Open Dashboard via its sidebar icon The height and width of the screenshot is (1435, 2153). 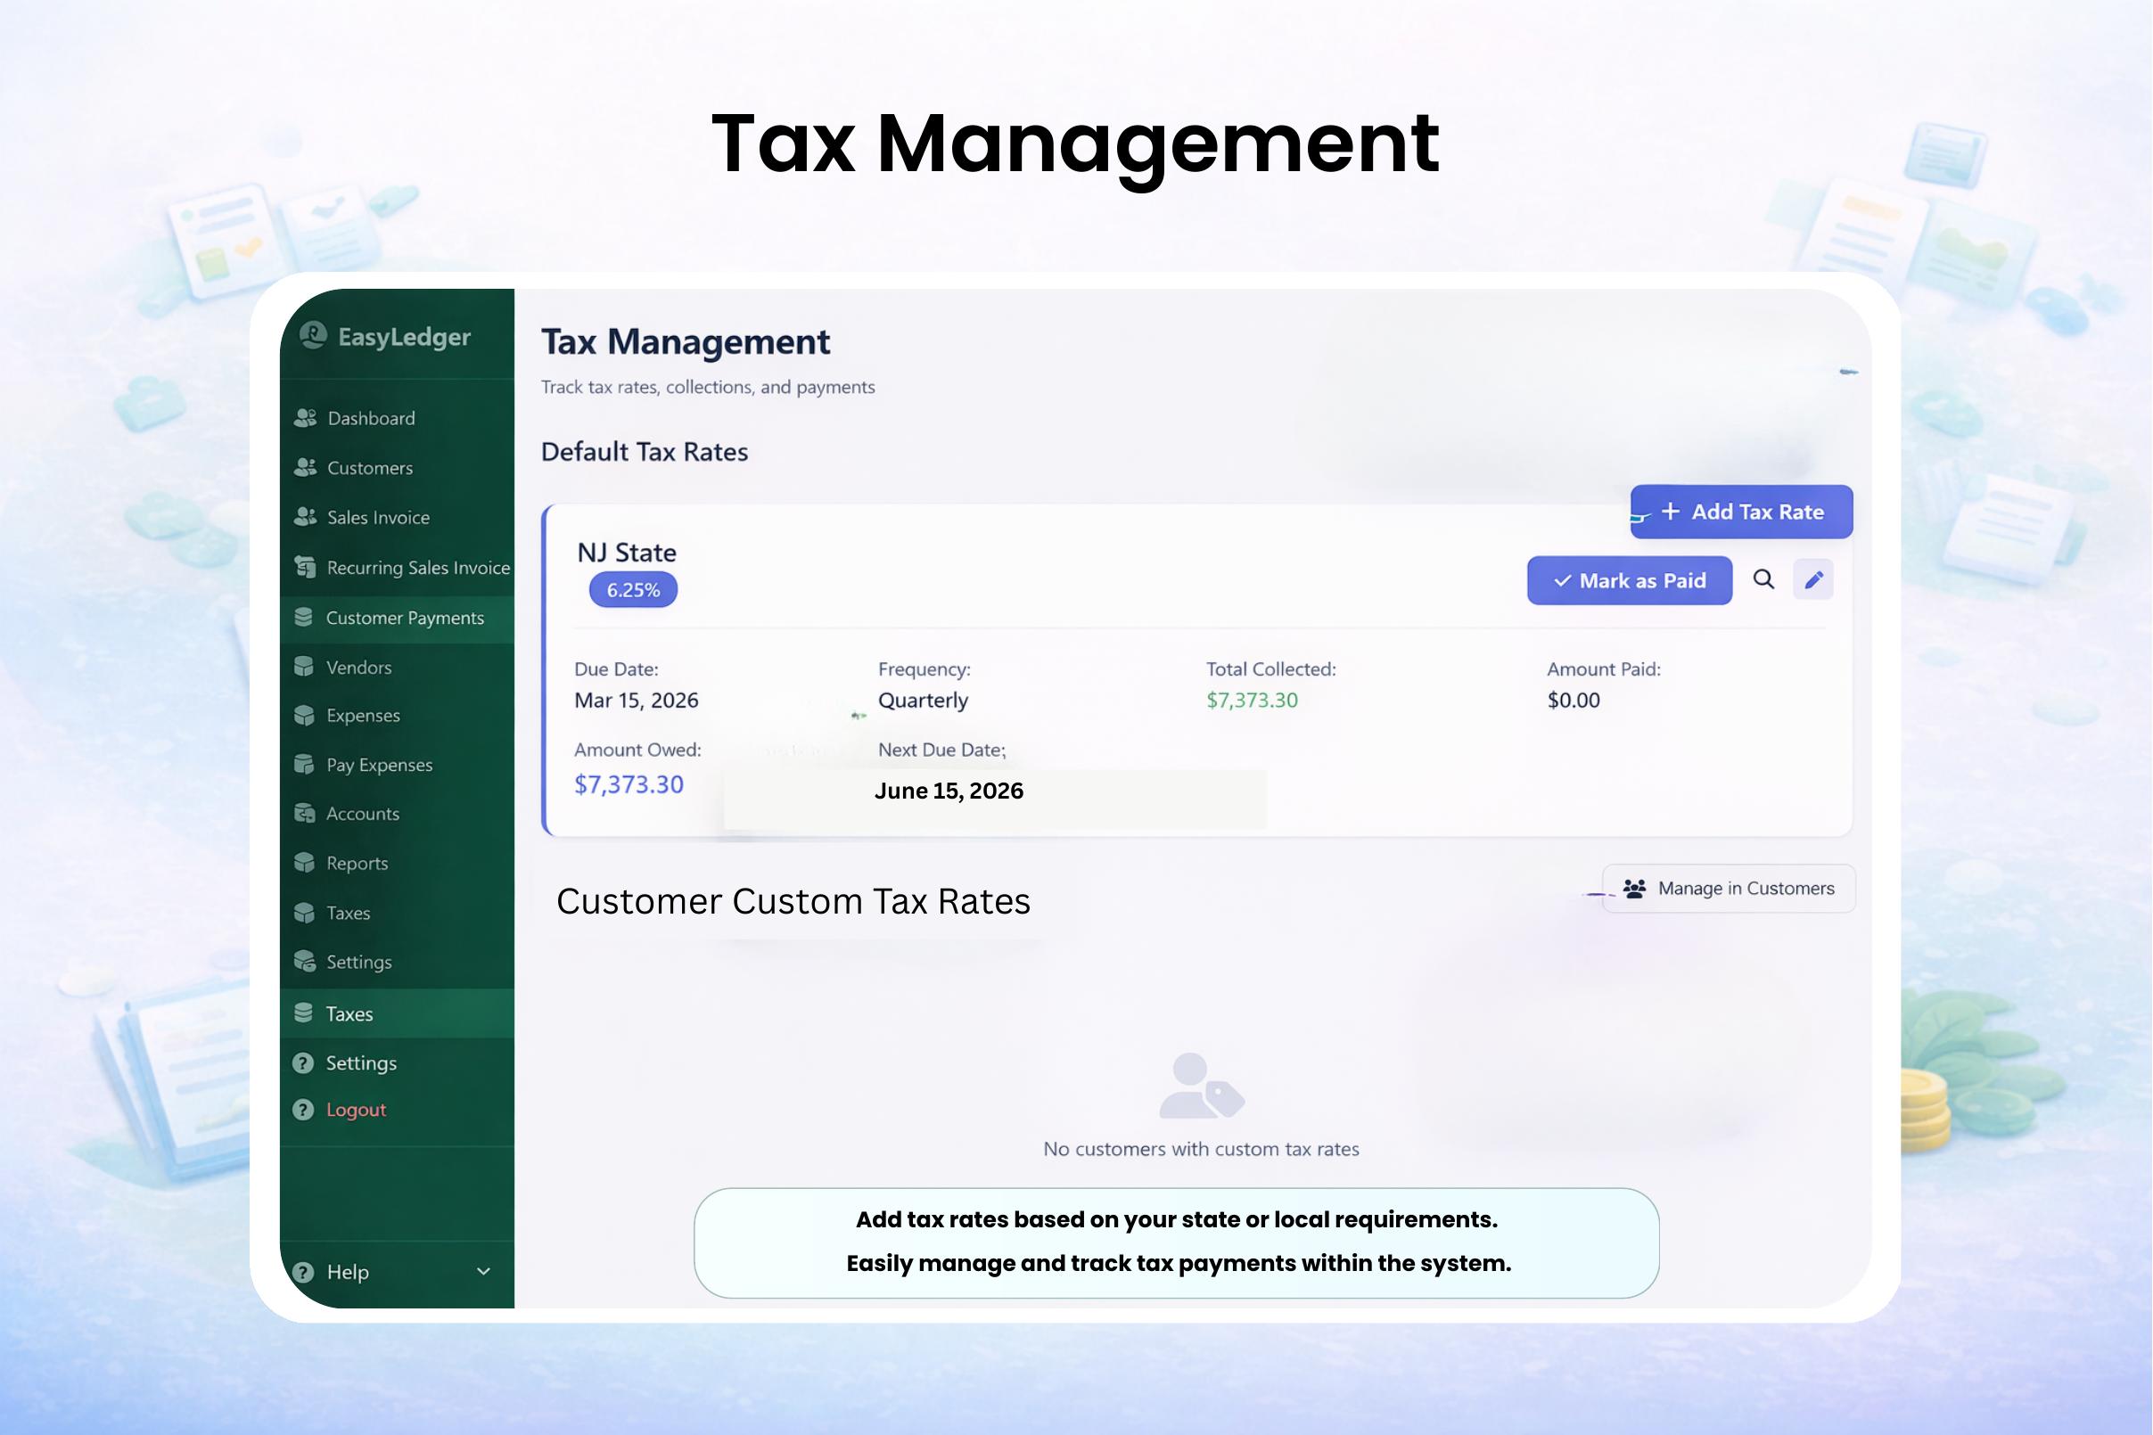pyautogui.click(x=305, y=418)
